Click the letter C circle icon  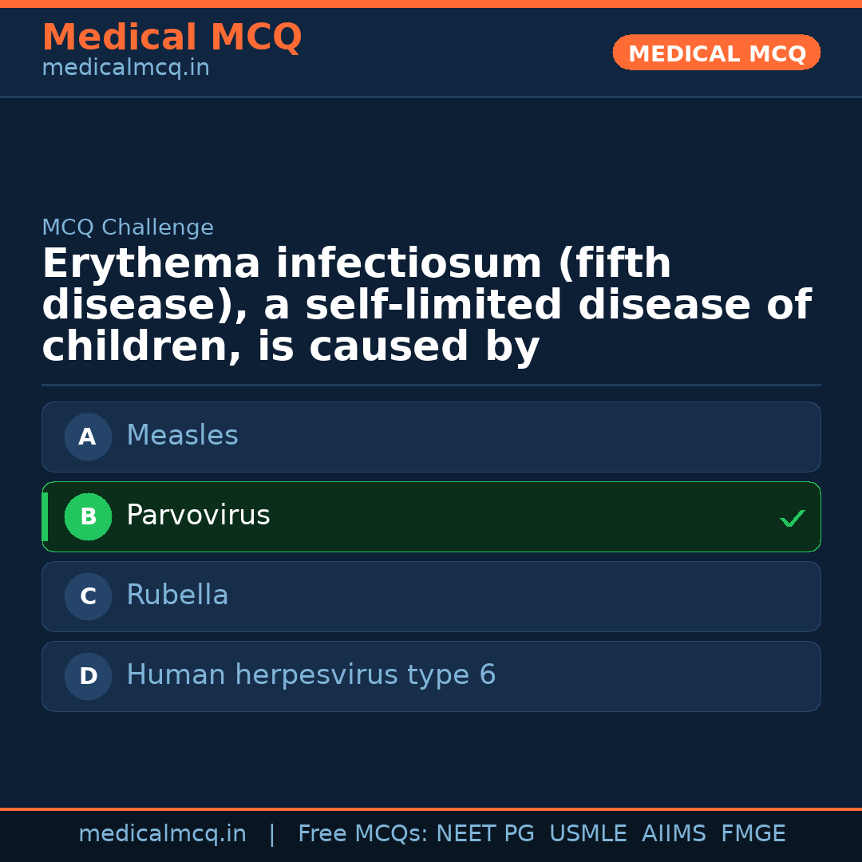pos(88,596)
